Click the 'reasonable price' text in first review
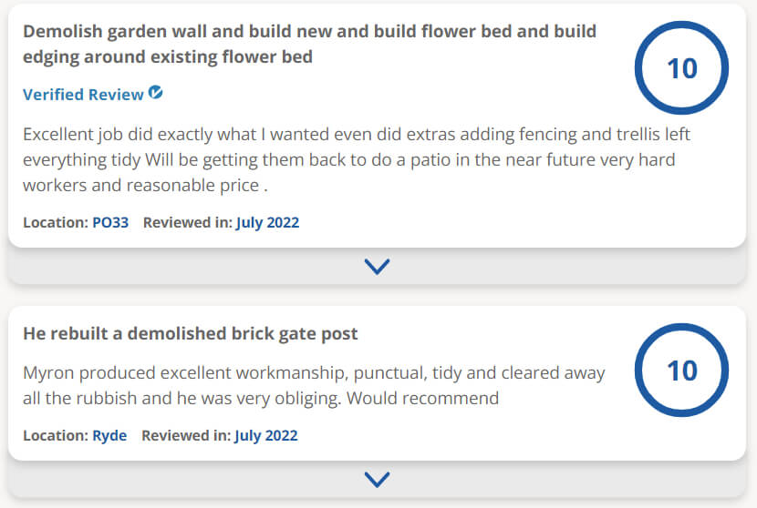 [205, 185]
